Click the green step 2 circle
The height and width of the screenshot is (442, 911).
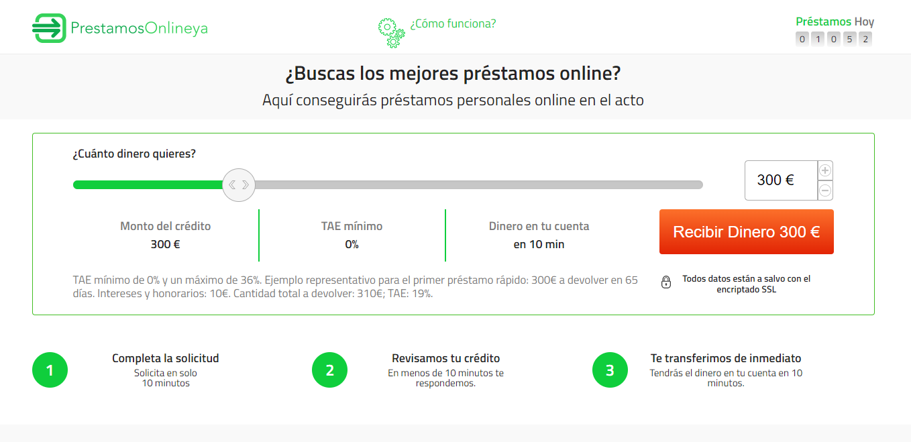pos(330,370)
